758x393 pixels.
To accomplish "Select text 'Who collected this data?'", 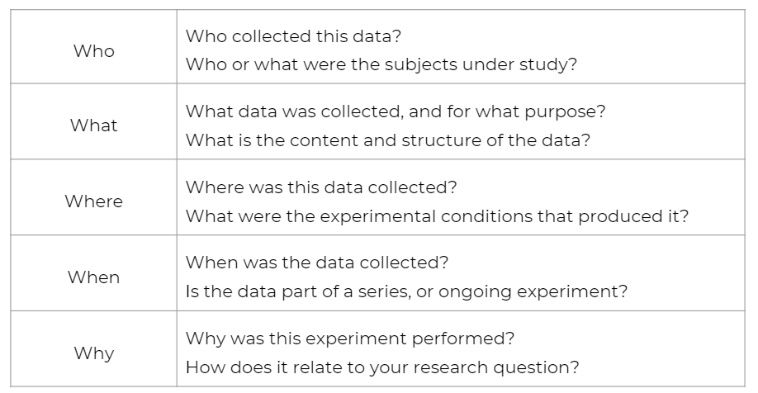I will [293, 36].
